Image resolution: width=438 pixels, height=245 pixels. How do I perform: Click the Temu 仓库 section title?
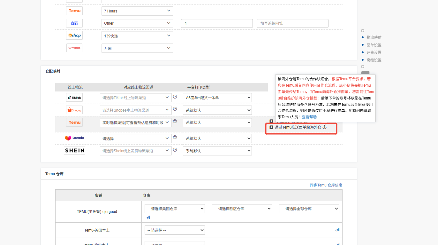point(55,174)
